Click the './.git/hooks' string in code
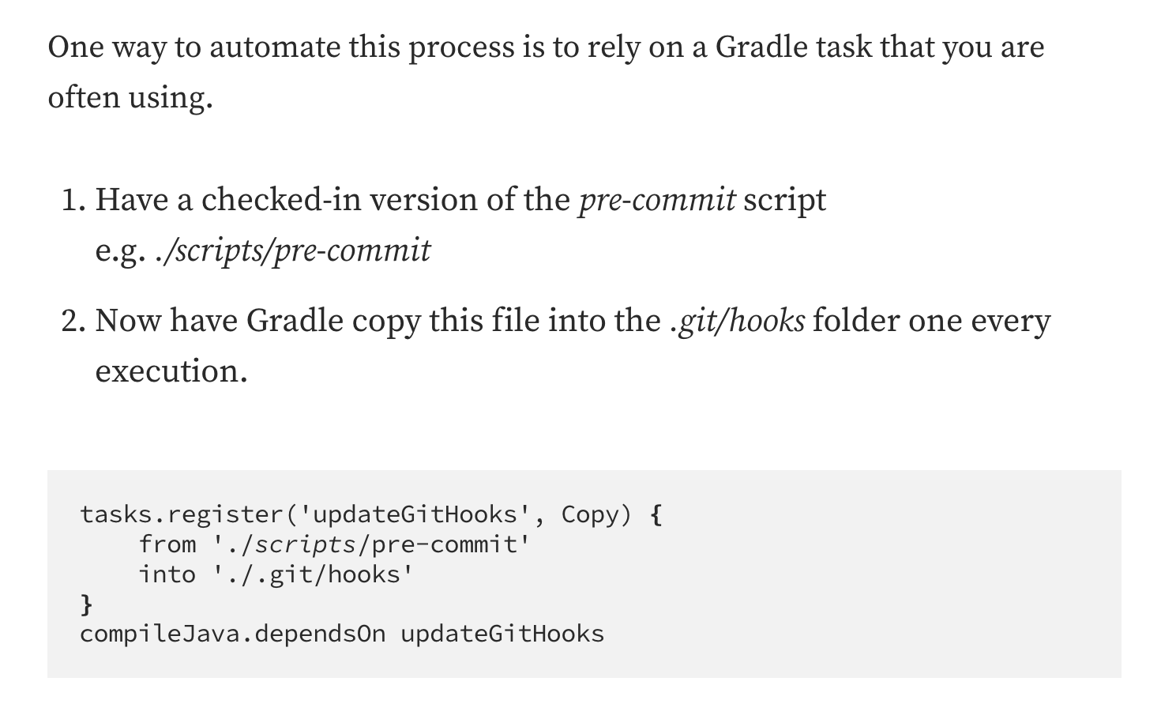Image resolution: width=1161 pixels, height=719 pixels. click(313, 574)
